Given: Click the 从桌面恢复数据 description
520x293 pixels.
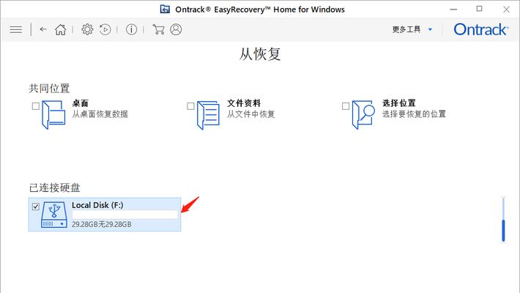Looking at the screenshot, I should click(100, 114).
